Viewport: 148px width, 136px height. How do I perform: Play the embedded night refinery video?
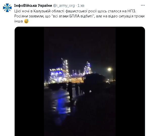click(80, 81)
